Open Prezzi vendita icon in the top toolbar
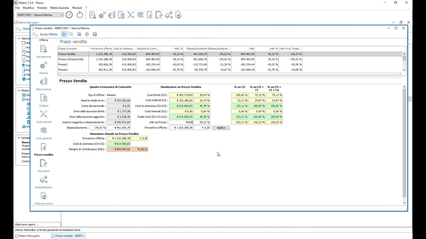Viewport: 426px width, 239px height. coord(150,15)
